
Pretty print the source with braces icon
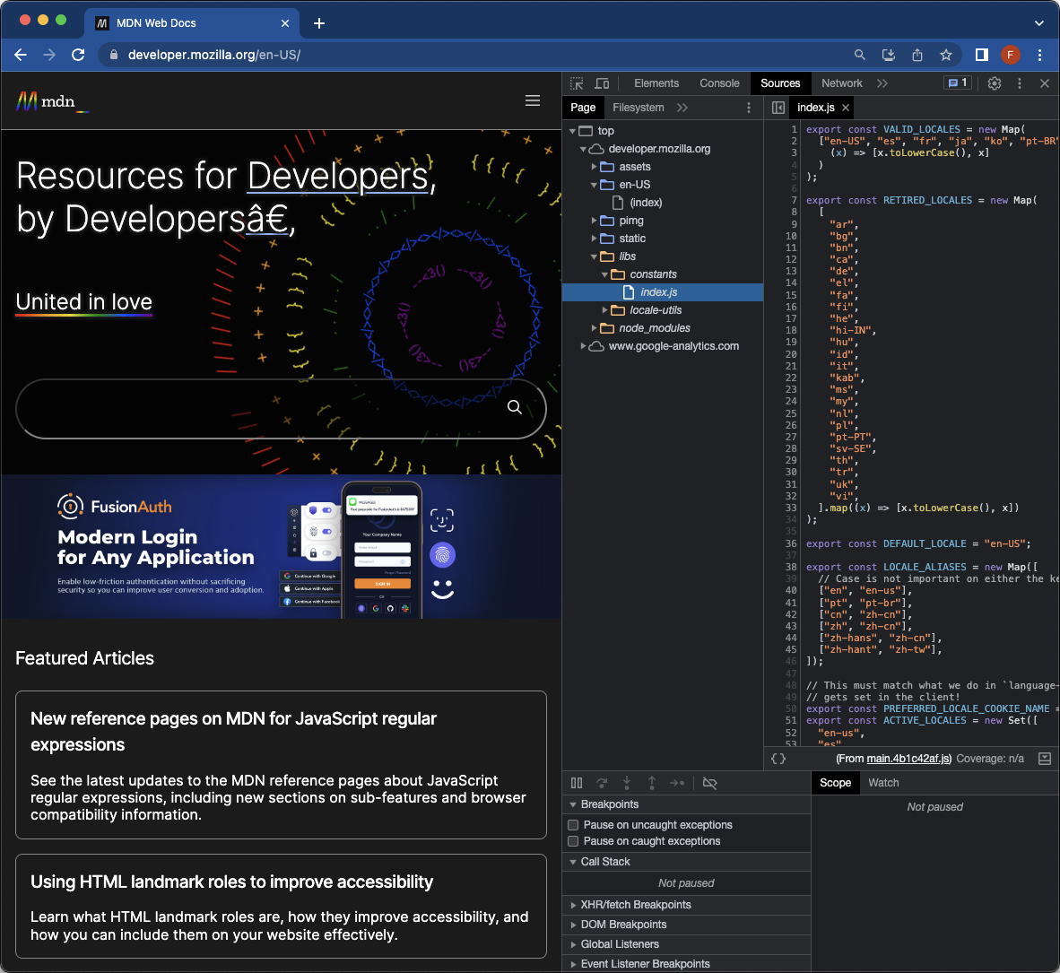[778, 759]
